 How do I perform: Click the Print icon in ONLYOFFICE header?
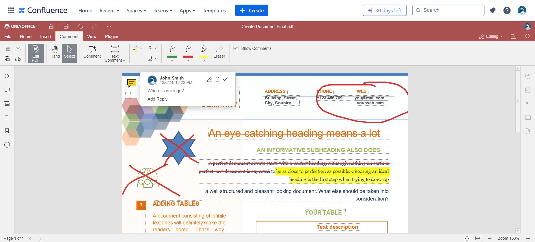click(66, 26)
